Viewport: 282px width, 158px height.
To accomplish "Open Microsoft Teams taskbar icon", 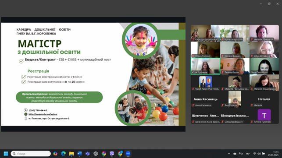I will click(x=88, y=154).
